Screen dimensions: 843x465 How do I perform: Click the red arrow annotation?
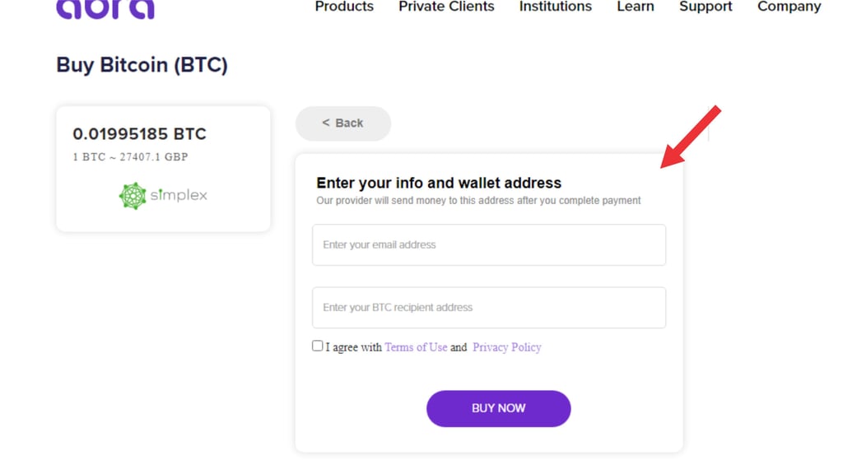point(690,137)
